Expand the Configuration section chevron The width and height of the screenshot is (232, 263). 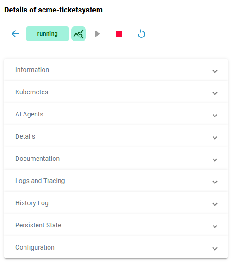215,249
